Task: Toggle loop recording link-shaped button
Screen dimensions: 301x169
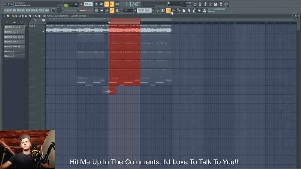Action: pyautogui.click(x=117, y=4)
